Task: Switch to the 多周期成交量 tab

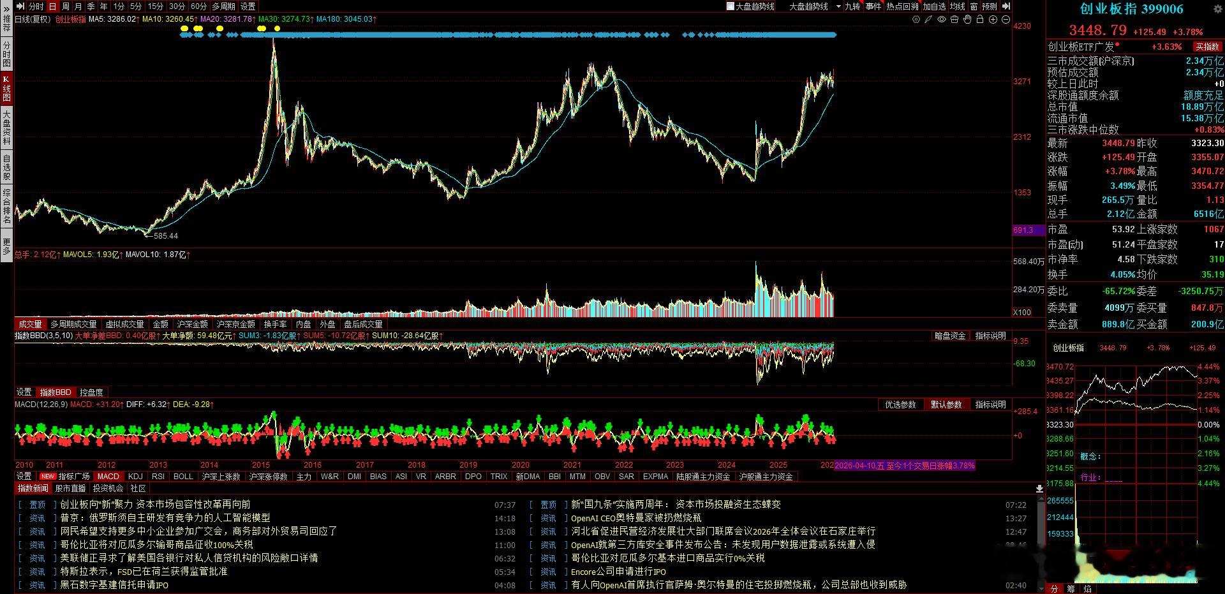Action: (x=74, y=324)
